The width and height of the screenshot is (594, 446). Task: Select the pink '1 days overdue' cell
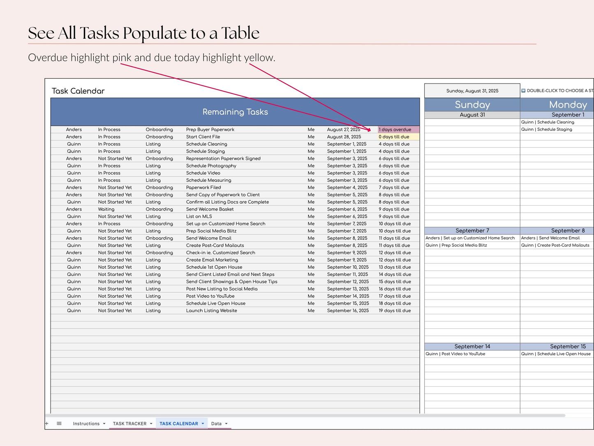coord(398,130)
